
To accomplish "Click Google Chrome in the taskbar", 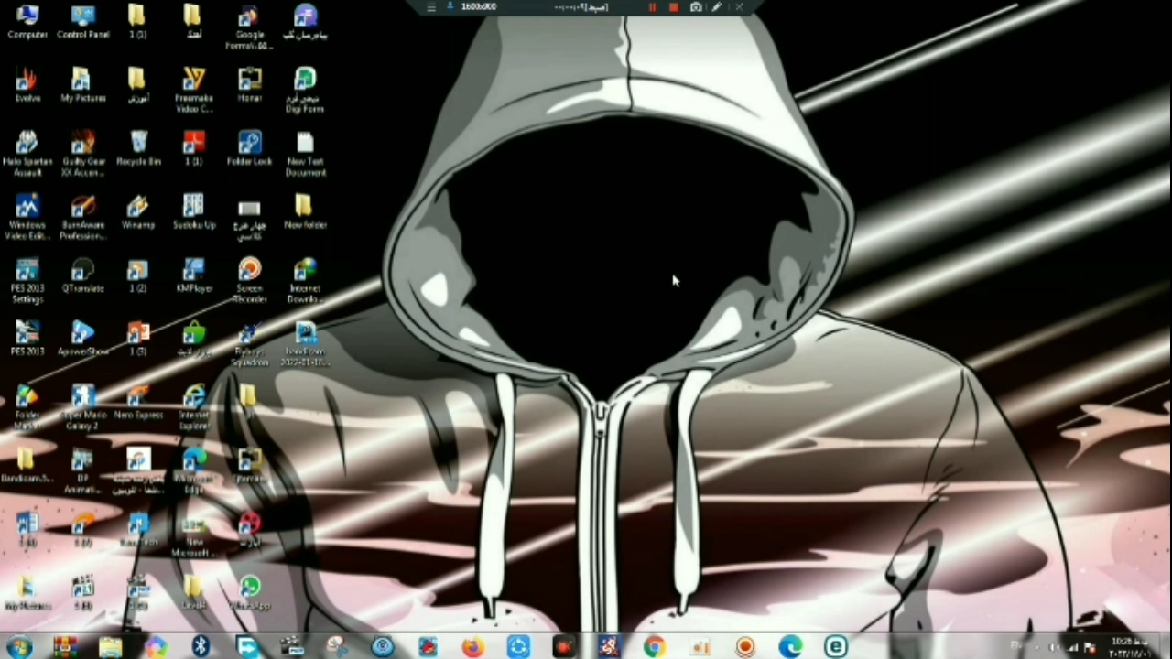I will click(x=654, y=647).
